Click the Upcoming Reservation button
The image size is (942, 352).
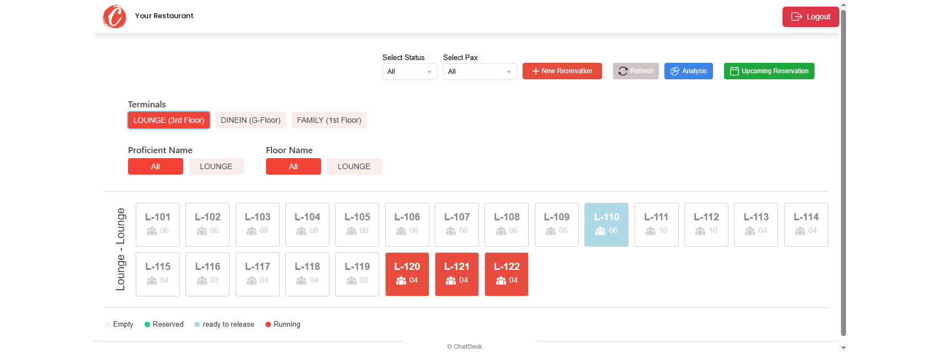pos(769,71)
